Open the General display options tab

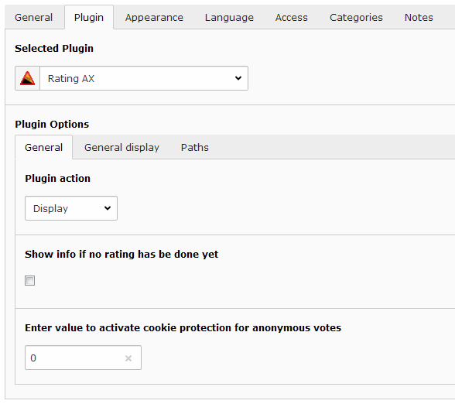point(121,147)
